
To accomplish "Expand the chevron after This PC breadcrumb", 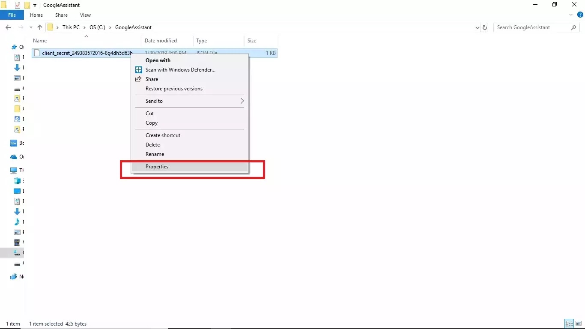I will (84, 27).
